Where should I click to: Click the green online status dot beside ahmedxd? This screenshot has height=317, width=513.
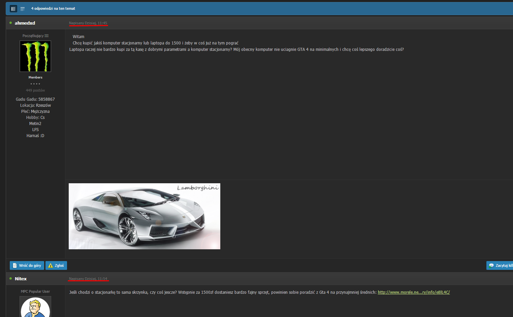[x=11, y=23]
